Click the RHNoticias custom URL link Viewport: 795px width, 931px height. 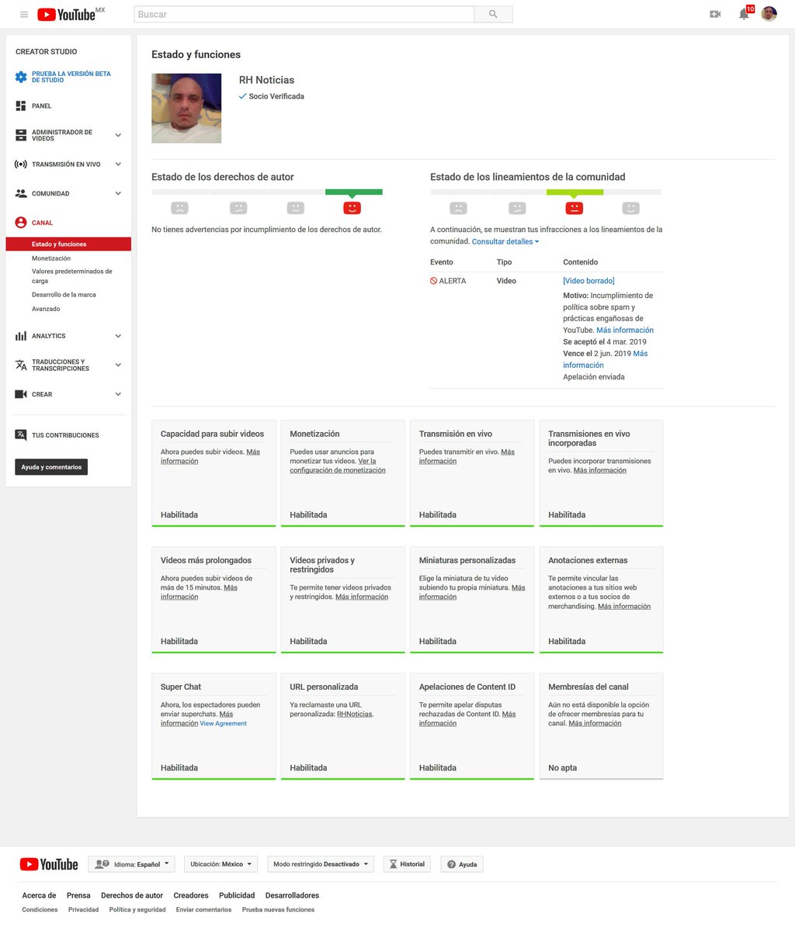[354, 714]
